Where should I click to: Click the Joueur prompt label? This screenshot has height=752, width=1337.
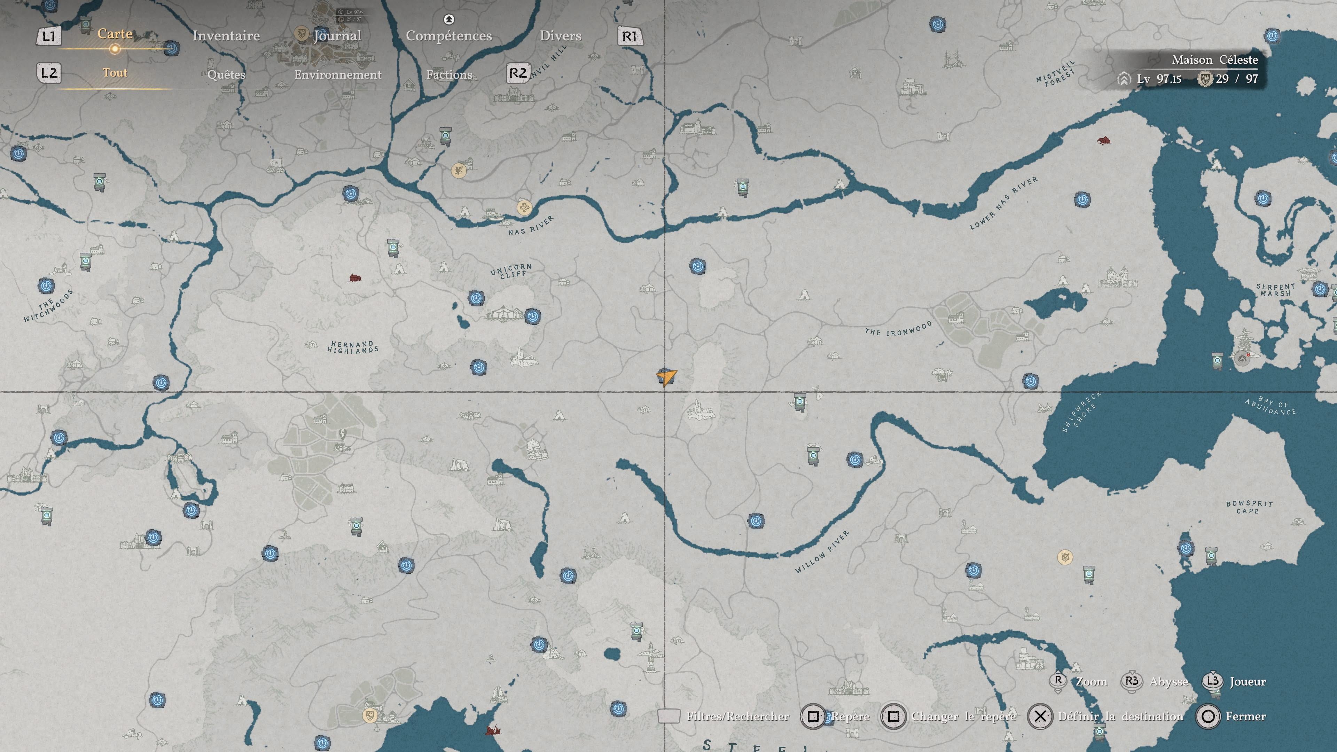(x=1248, y=681)
